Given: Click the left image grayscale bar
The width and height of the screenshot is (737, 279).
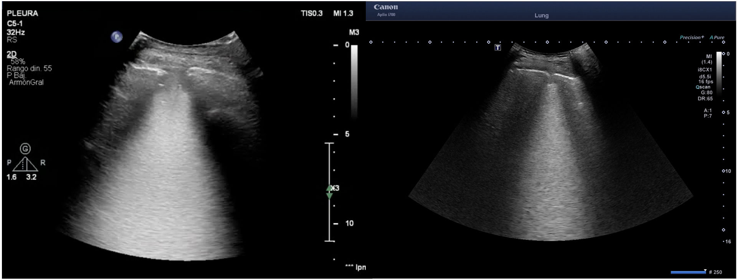Looking at the screenshot, I should [354, 80].
